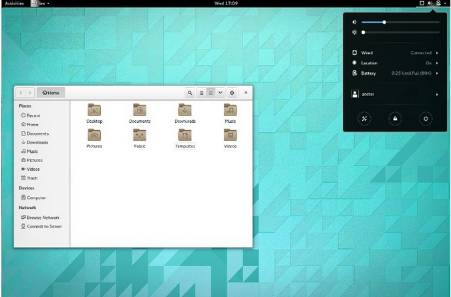
Task: Click the search icon in Files toolbar
Action: point(190,93)
